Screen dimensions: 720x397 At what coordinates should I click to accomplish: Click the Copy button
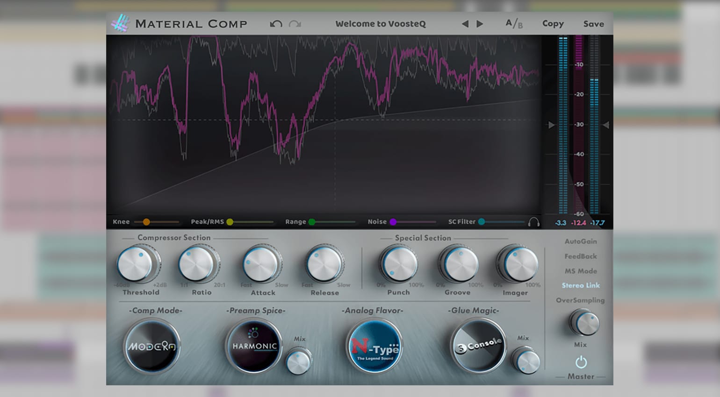pos(553,23)
